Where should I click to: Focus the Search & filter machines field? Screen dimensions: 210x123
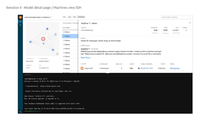pyautogui.click(x=176, y=17)
